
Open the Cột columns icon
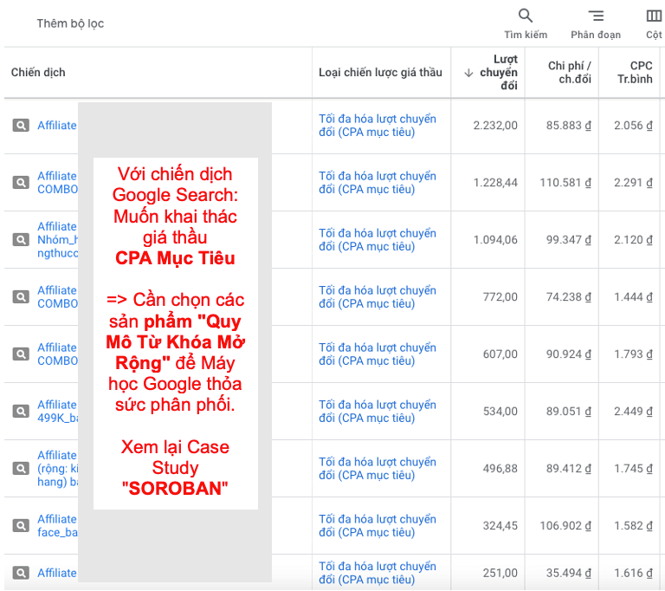click(x=654, y=16)
